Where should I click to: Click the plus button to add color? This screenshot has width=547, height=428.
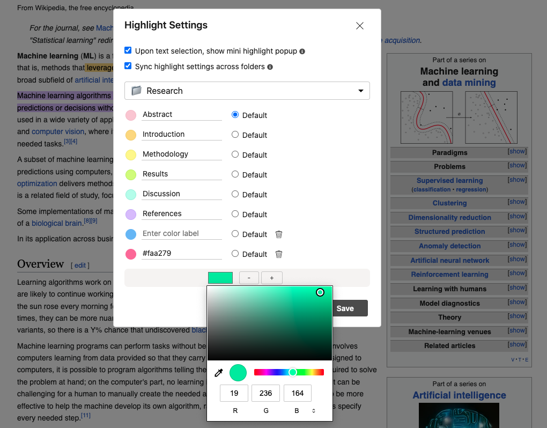click(x=272, y=278)
